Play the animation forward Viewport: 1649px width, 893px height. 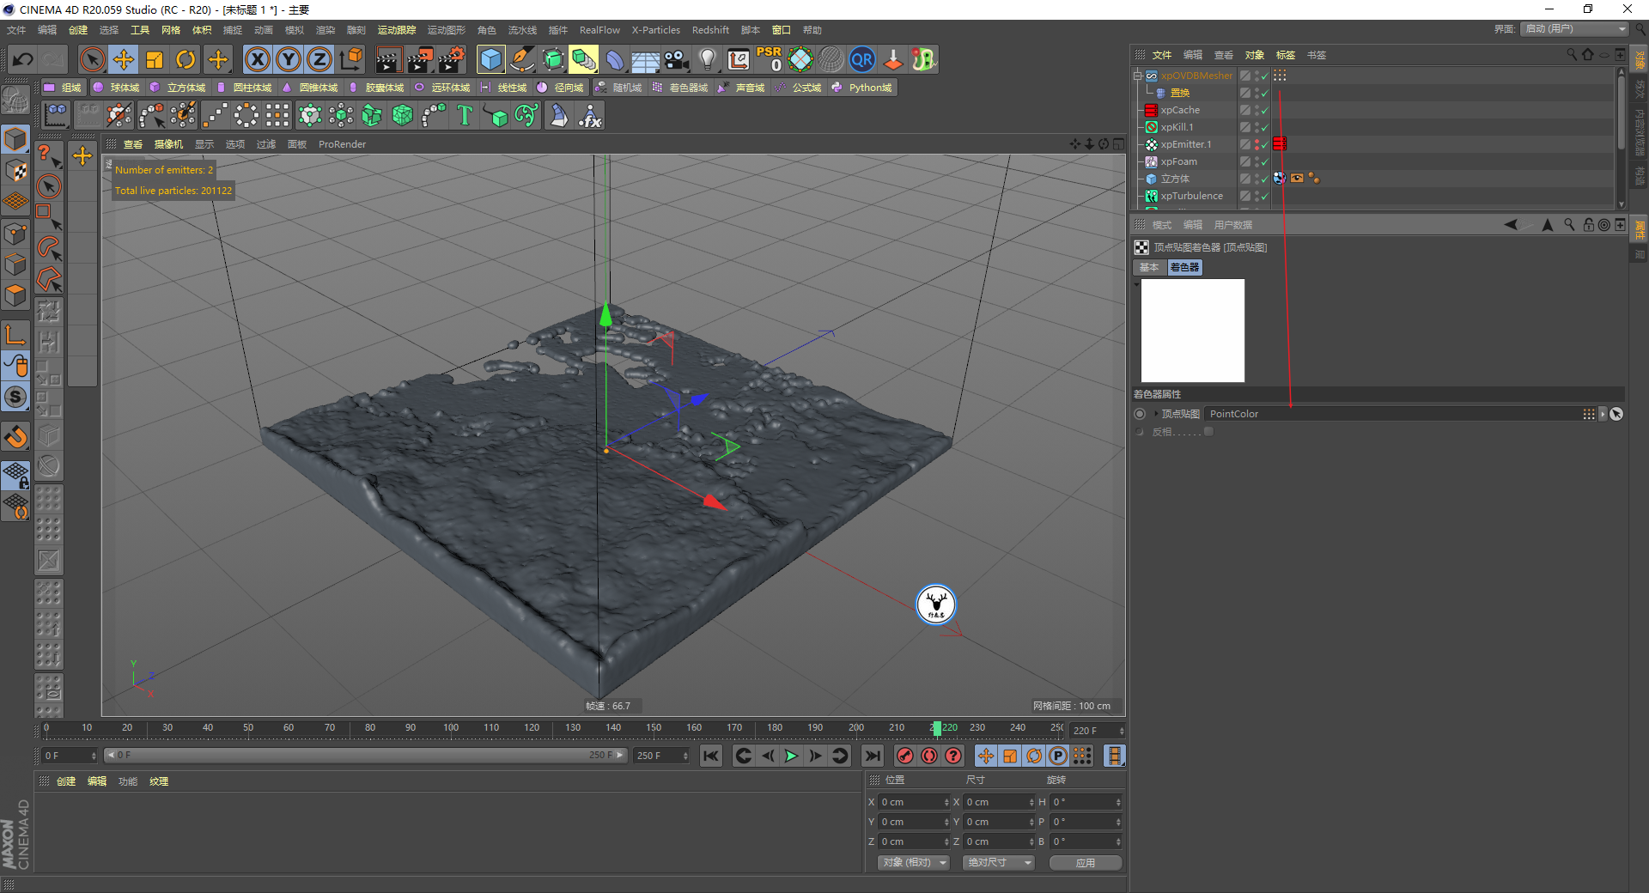coord(791,756)
